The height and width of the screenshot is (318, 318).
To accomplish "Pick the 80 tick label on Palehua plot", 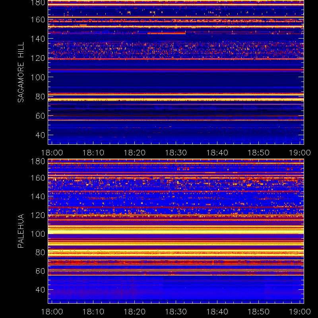I will coord(40,252).
